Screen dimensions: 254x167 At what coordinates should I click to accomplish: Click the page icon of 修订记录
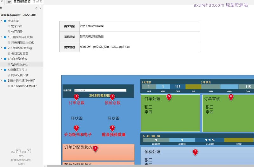coord(9,32)
